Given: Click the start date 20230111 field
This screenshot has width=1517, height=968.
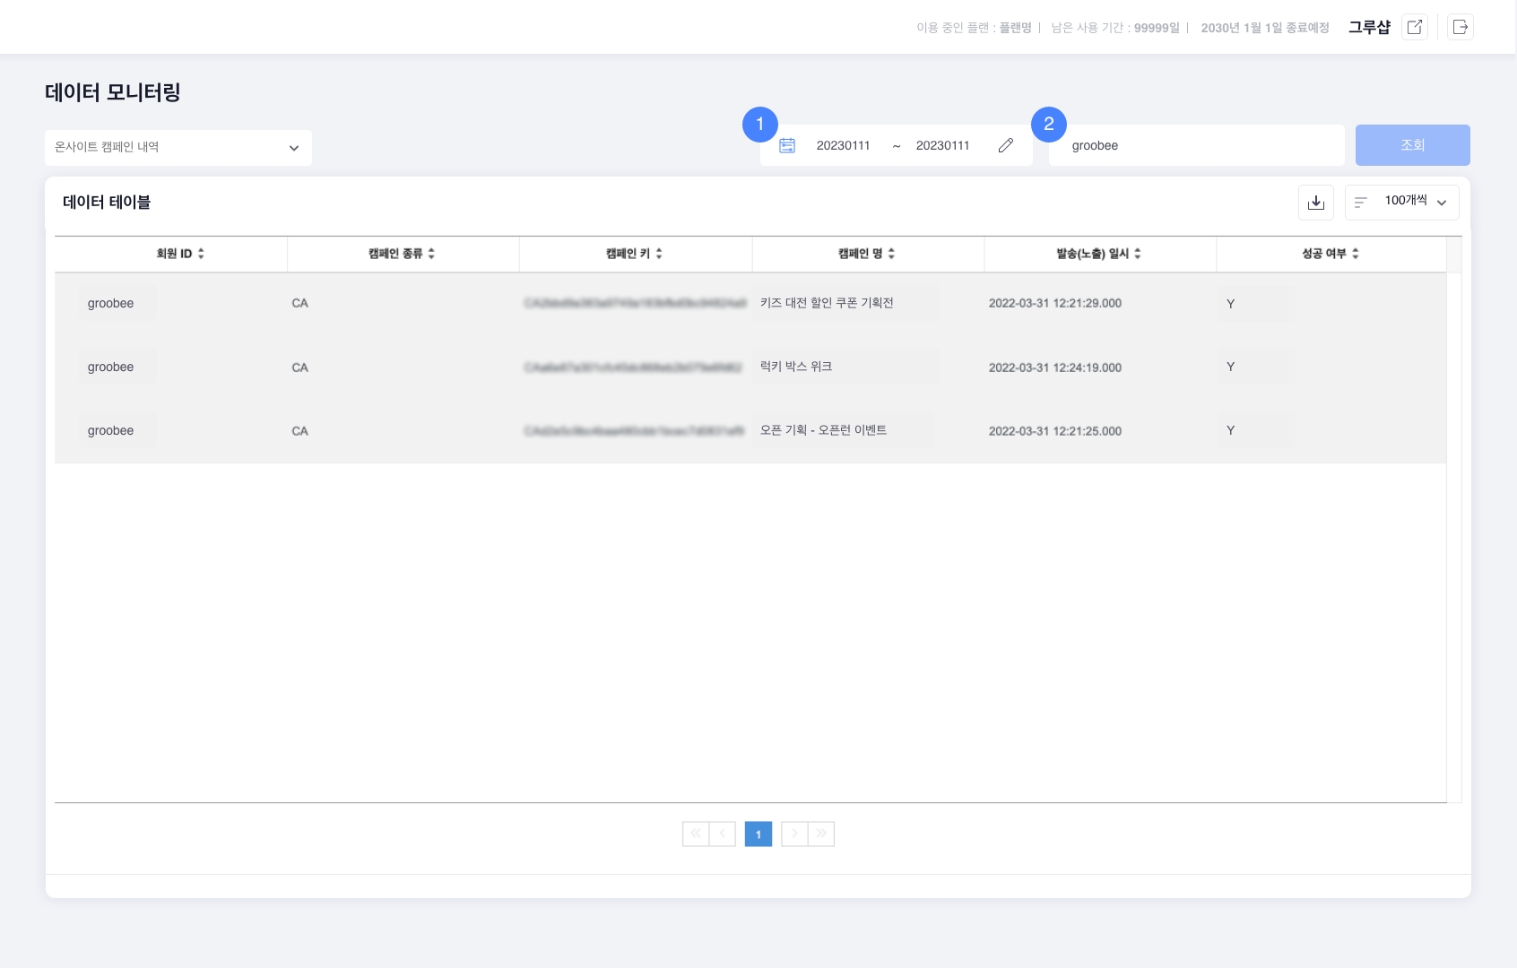Looking at the screenshot, I should pyautogui.click(x=843, y=146).
